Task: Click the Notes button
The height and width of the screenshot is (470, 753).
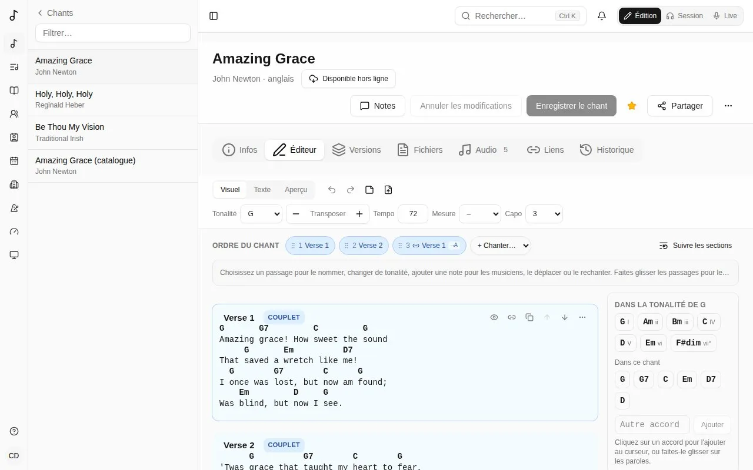Action: point(378,106)
